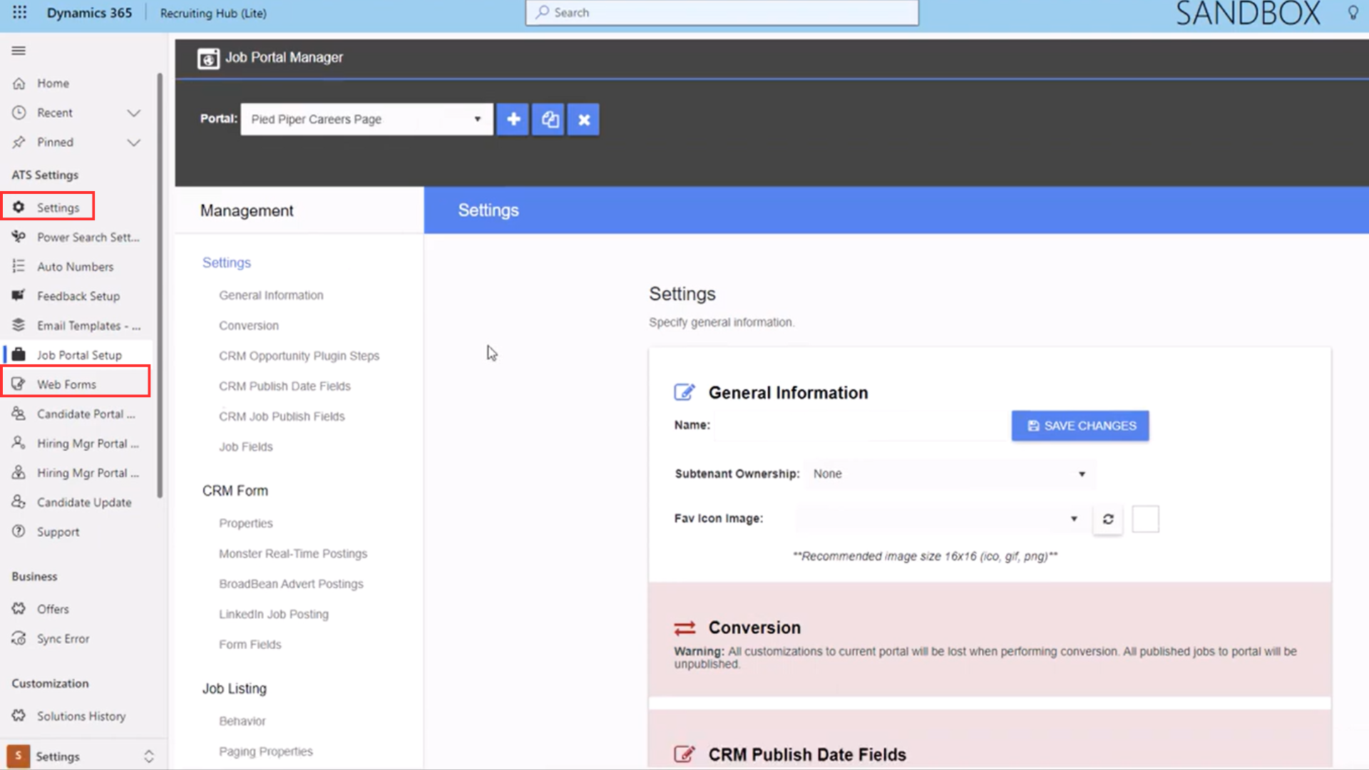Clone the selected portal with copy button
The height and width of the screenshot is (770, 1369).
tap(548, 119)
